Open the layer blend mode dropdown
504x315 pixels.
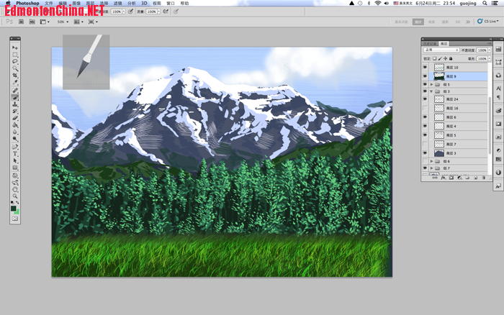click(x=441, y=50)
